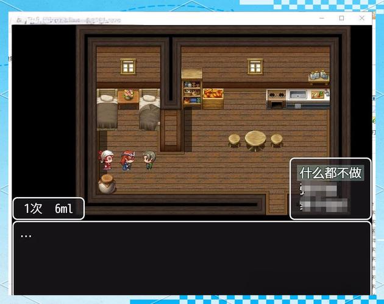Click the left bed in the bedroom
This screenshot has width=384, height=304.
click(x=107, y=109)
